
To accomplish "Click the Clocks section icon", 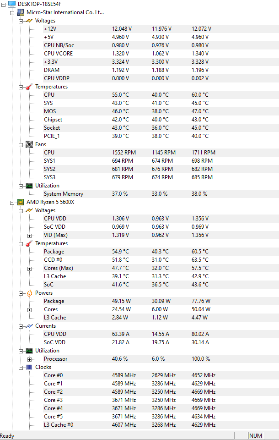I will click(29, 367).
